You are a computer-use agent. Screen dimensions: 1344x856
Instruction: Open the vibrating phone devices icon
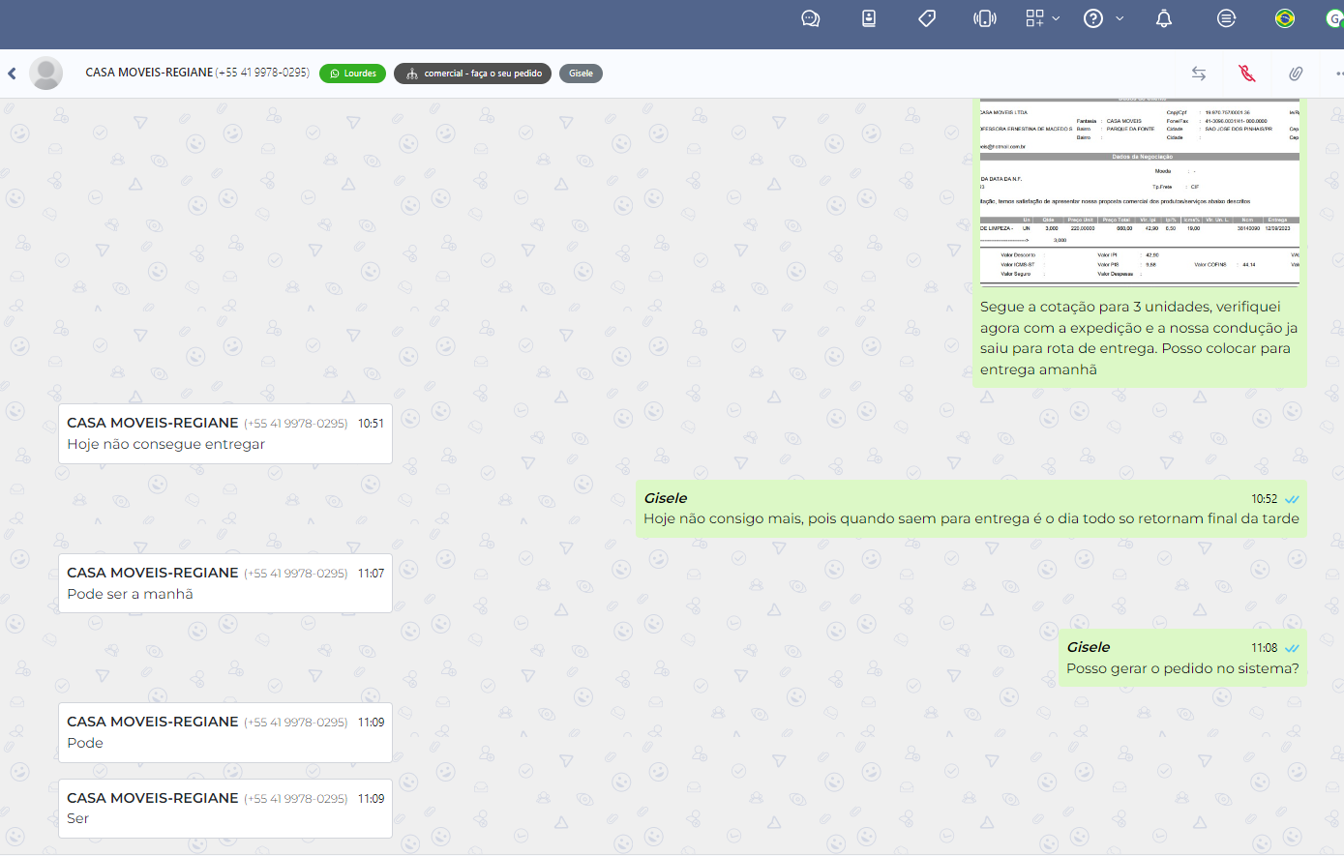pyautogui.click(x=985, y=18)
